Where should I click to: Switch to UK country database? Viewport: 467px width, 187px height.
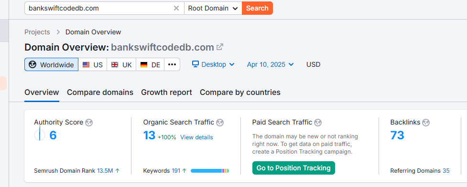(121, 64)
